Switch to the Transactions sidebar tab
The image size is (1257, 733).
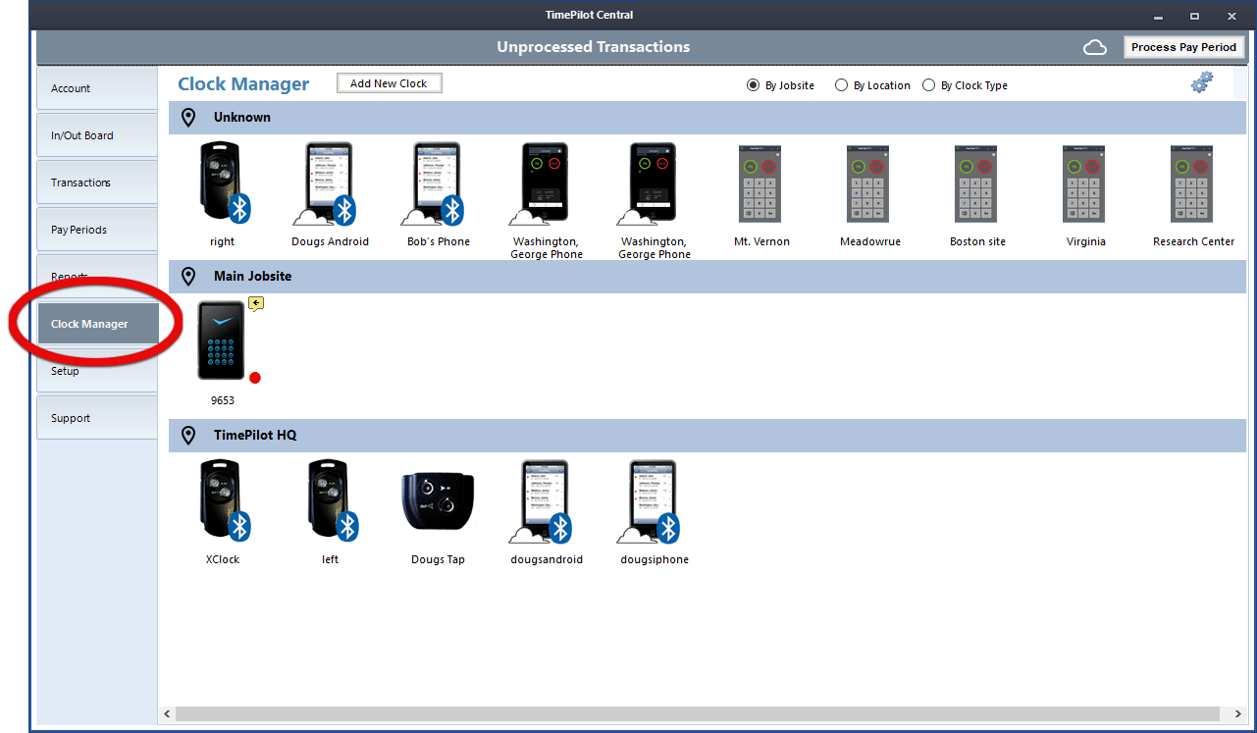click(79, 182)
